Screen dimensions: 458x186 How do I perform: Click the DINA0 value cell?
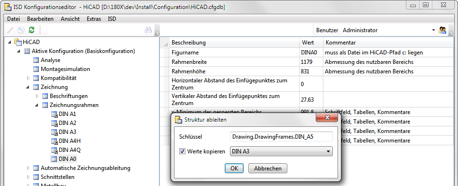pos(311,53)
